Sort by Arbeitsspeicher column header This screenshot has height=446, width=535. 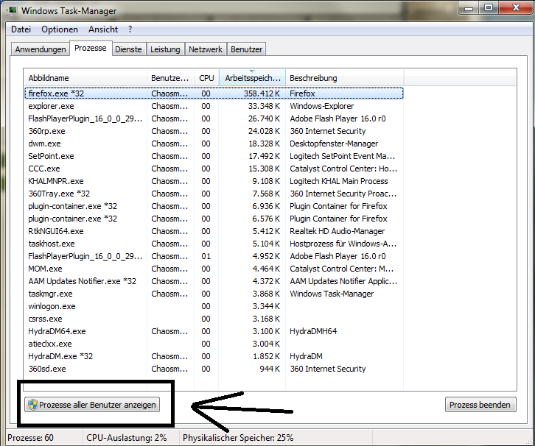point(251,78)
